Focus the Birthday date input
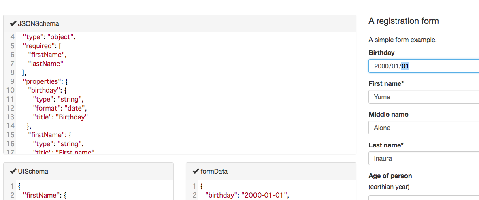This screenshot has height=200, width=479. coord(424,66)
